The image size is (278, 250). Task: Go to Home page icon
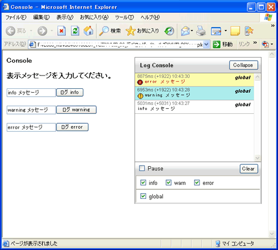pyautogui.click(x=88, y=31)
